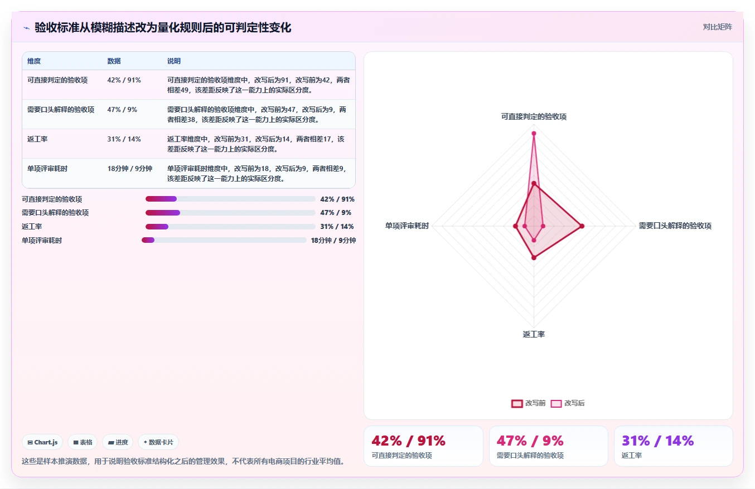This screenshot has height=489, width=755.
Task: Click the footnote about 样本推演数据
Action: click(x=183, y=461)
